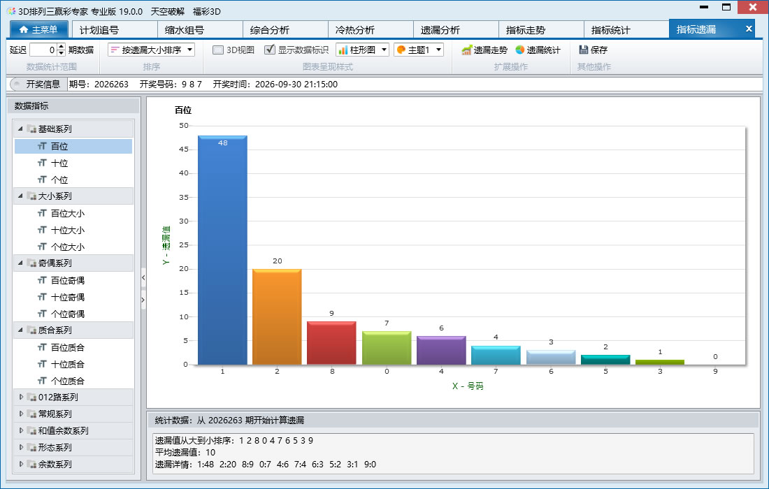This screenshot has height=489, width=769.
Task: Go to the 冷热分析 tab
Action: pyautogui.click(x=371, y=29)
